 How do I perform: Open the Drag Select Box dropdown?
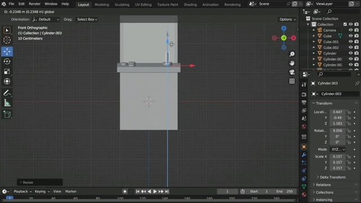[x=87, y=20]
